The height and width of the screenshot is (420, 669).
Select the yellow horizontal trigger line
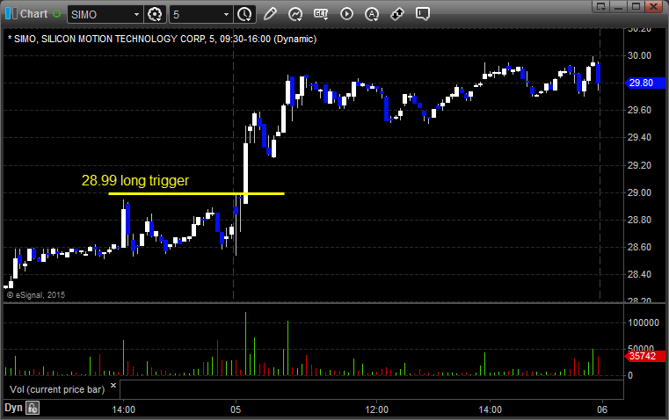tap(196, 193)
